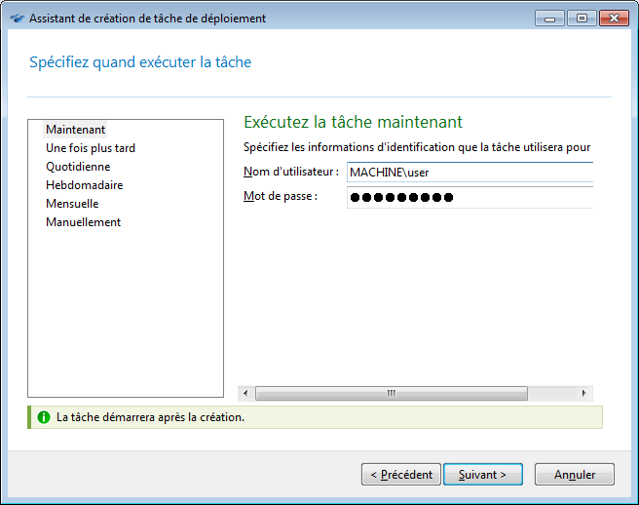Click the horizontal scrollbar right arrow
Image resolution: width=639 pixels, height=505 pixels.
click(584, 393)
